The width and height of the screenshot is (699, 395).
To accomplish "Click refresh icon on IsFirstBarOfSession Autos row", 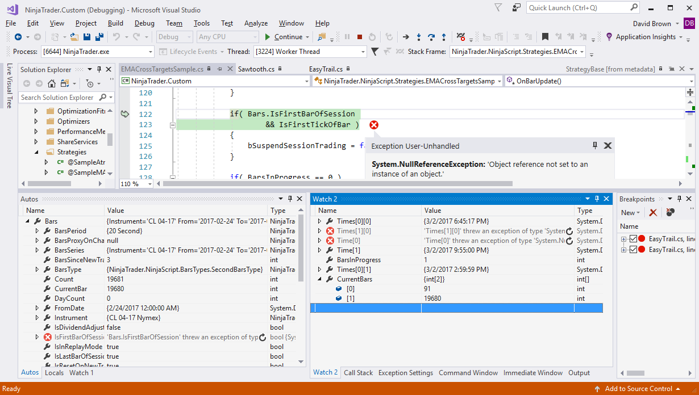I will click(x=263, y=337).
